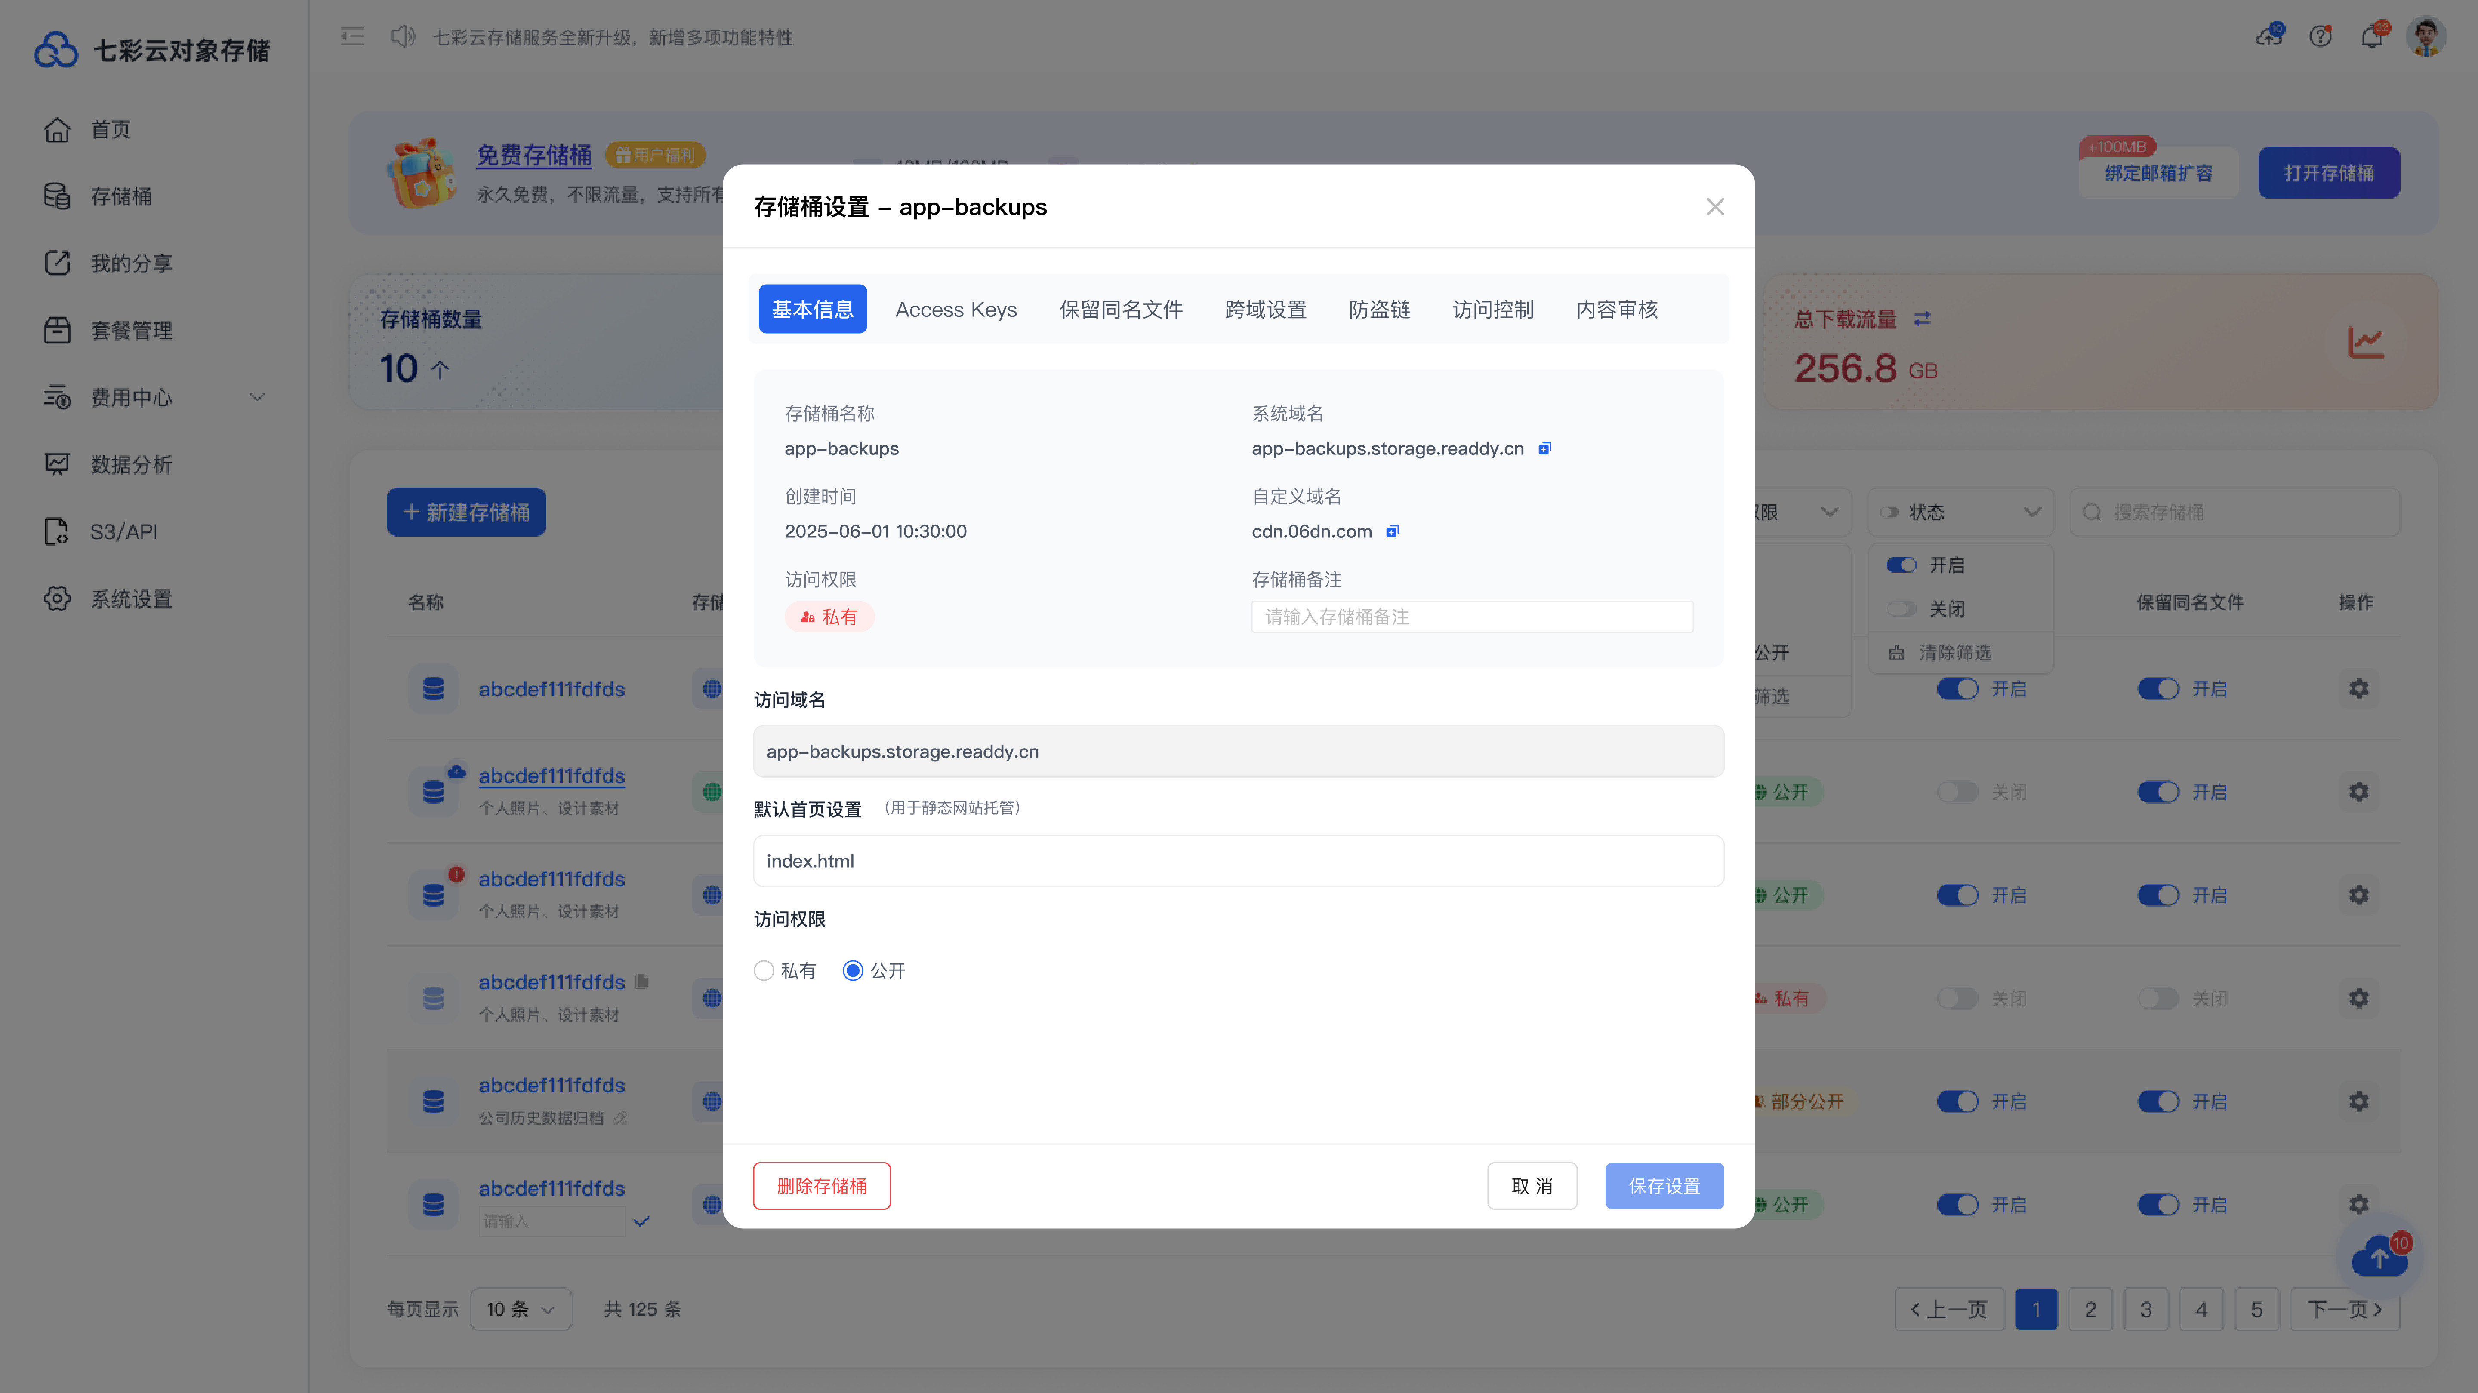Open the notification bell
The image size is (2478, 1393).
point(2372,37)
